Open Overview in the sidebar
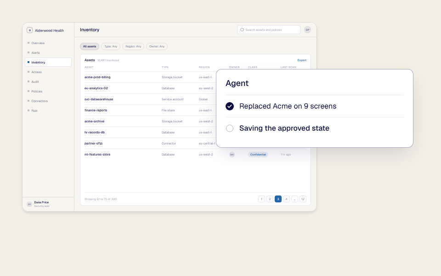This screenshot has width=441, height=276. pyautogui.click(x=48, y=43)
